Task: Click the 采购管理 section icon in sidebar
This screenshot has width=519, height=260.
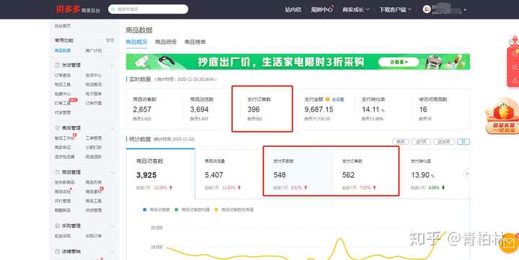Action: click(57, 226)
